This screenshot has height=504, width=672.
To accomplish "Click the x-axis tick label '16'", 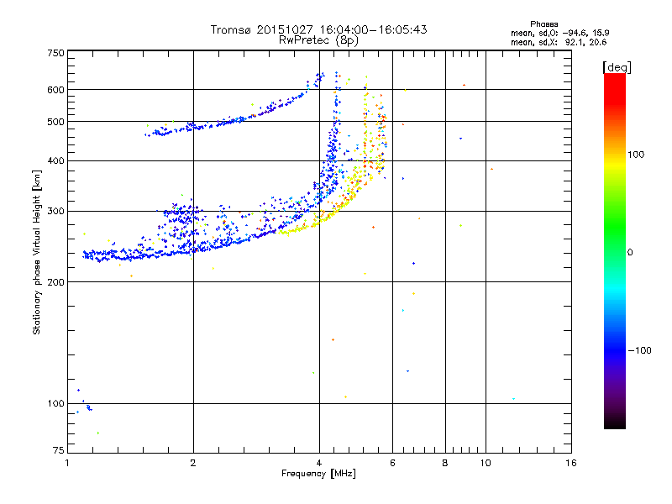I will pos(571,463).
